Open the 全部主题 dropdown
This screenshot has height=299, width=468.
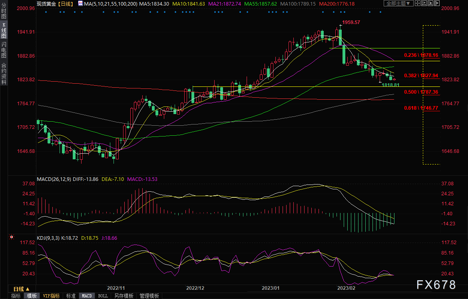[398, 4]
